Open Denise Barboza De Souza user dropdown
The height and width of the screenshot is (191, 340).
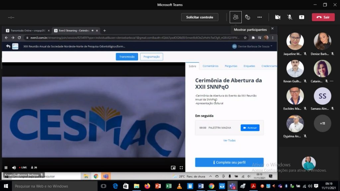tap(252, 46)
